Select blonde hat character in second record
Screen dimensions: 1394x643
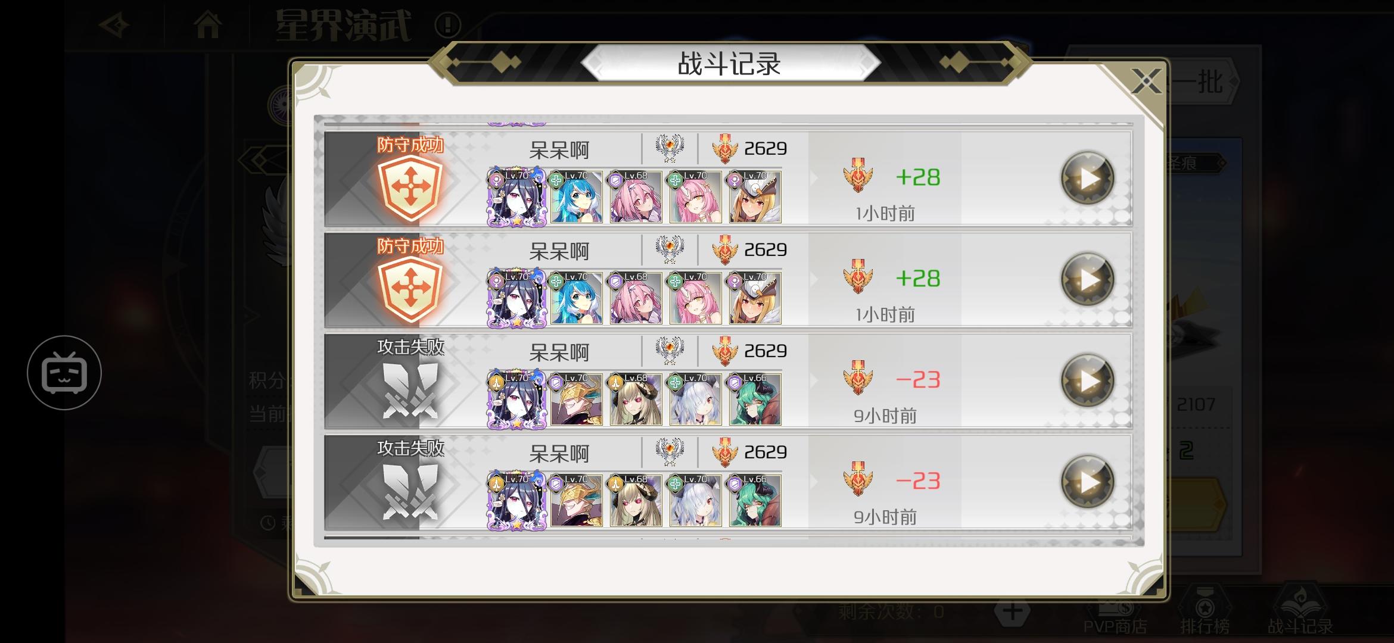click(x=755, y=298)
